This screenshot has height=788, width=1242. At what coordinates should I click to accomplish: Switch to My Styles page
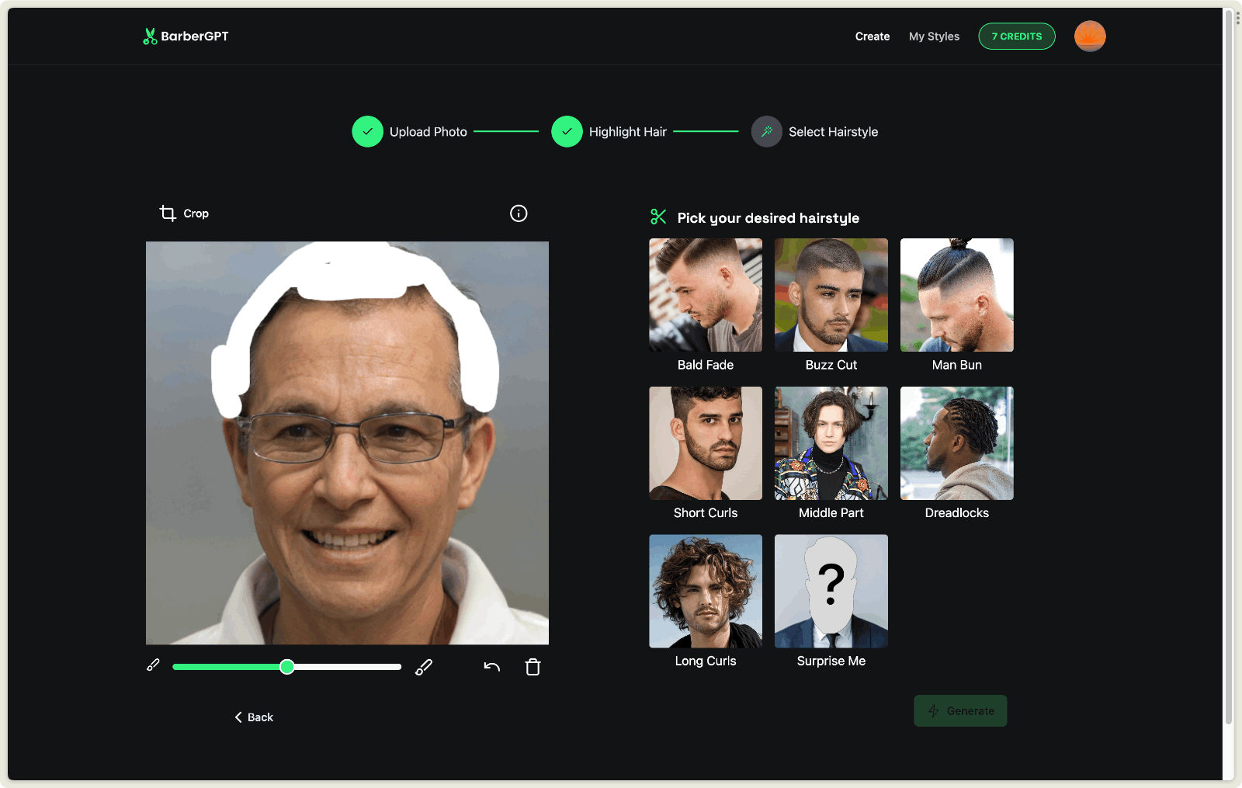[934, 36]
